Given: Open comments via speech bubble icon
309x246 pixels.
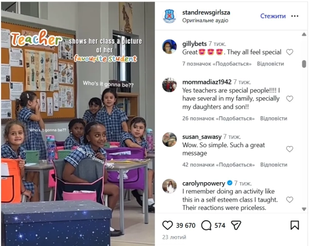Looking at the screenshot, I should pos(206,225).
